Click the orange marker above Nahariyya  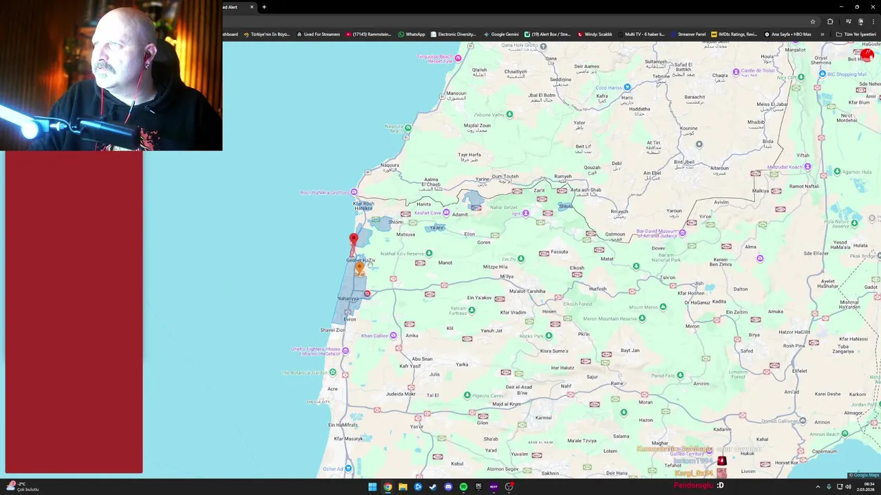pyautogui.click(x=359, y=269)
